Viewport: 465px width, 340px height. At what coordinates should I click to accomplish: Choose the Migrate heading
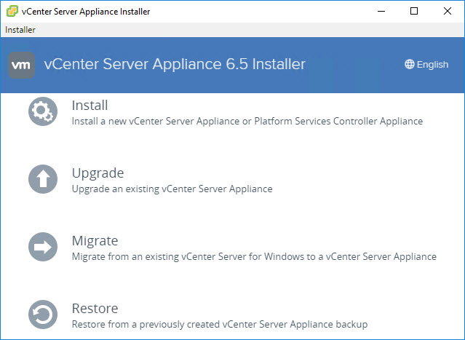point(95,241)
